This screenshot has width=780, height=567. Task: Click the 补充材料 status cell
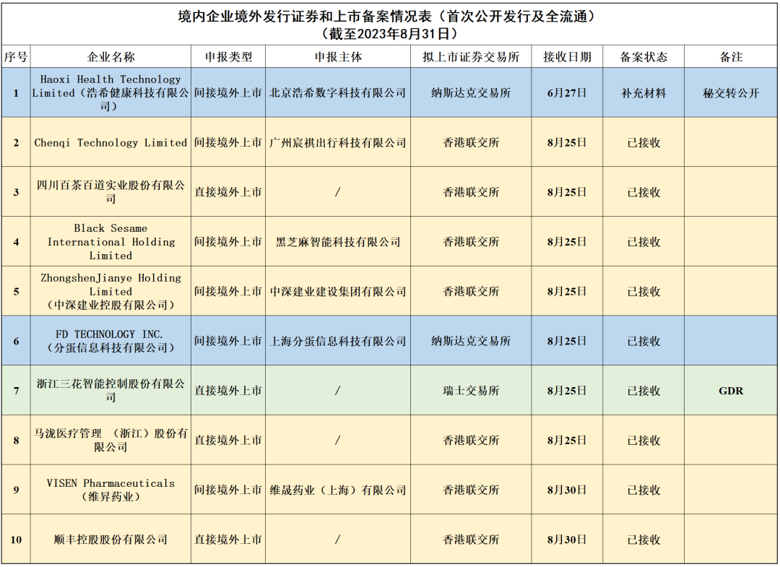point(643,93)
